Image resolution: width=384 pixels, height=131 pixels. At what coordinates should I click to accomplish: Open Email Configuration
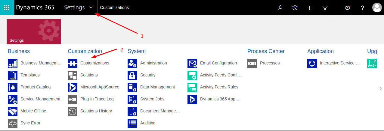click(218, 63)
